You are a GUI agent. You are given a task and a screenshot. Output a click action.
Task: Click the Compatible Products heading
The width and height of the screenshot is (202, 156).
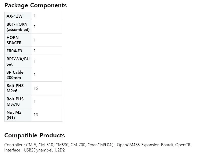(x=35, y=135)
